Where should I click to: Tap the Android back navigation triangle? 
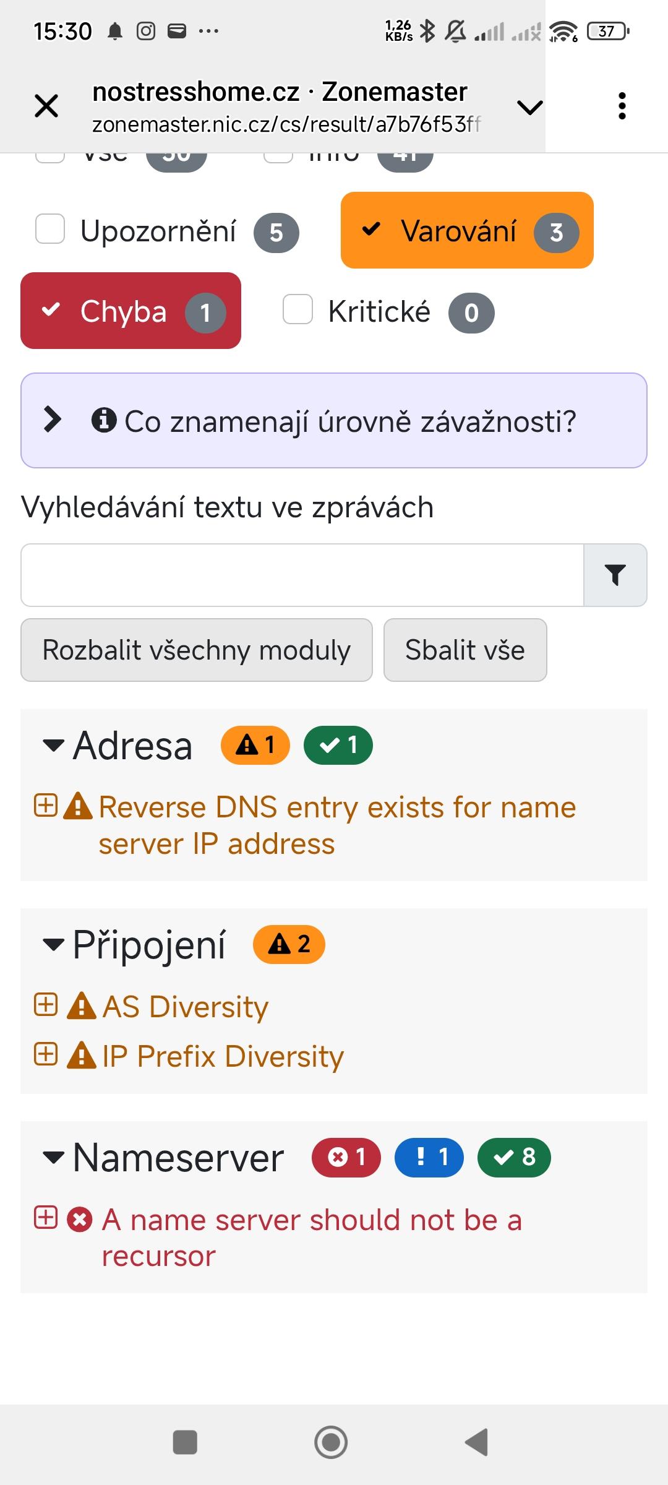click(x=477, y=1442)
